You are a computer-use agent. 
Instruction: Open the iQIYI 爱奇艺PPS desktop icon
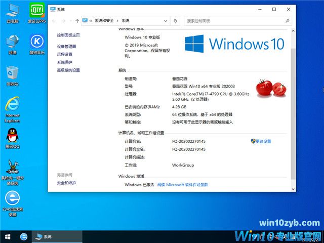point(37,13)
